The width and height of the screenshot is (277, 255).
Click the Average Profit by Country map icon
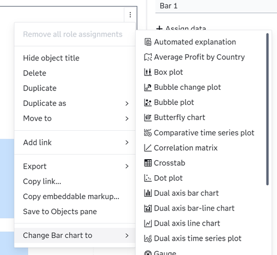[x=148, y=57]
